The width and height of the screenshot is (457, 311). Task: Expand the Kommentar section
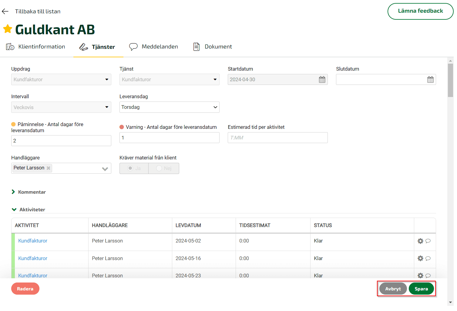coord(29,192)
